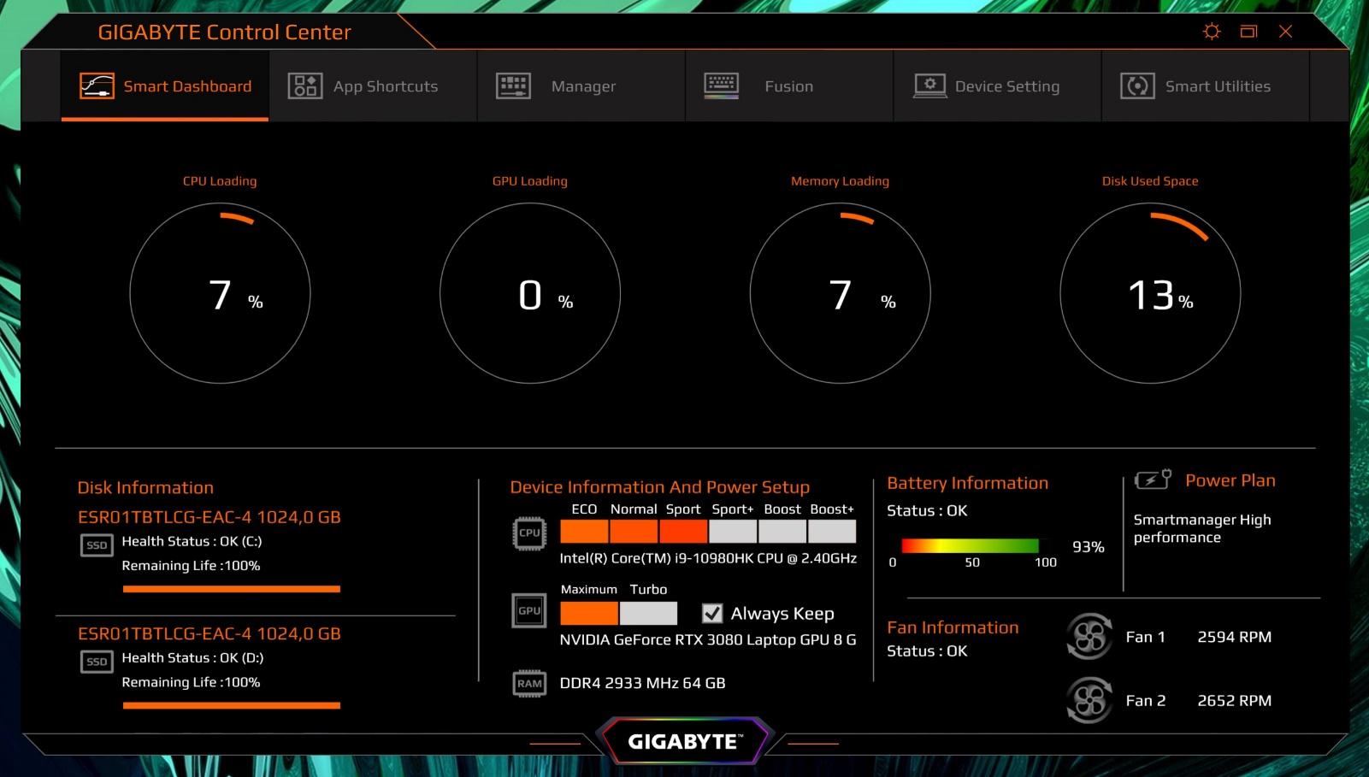Click the GPU chip icon
The height and width of the screenshot is (777, 1369).
[x=529, y=610]
